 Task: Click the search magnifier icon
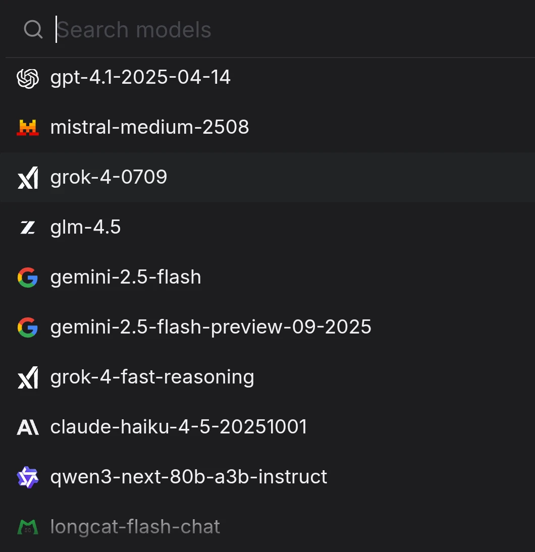(x=33, y=30)
